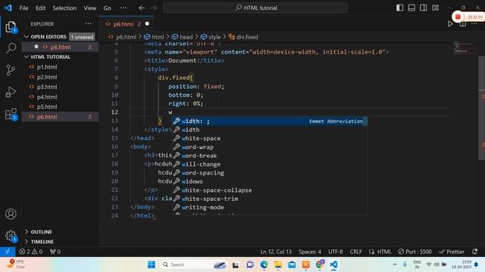Click UTF-8 encoding selector

[335, 252]
